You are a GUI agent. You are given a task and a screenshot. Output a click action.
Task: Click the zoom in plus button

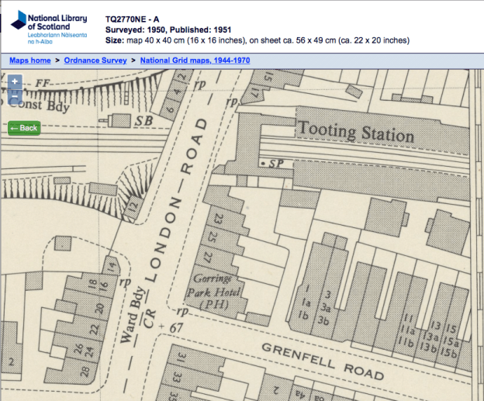15,81
